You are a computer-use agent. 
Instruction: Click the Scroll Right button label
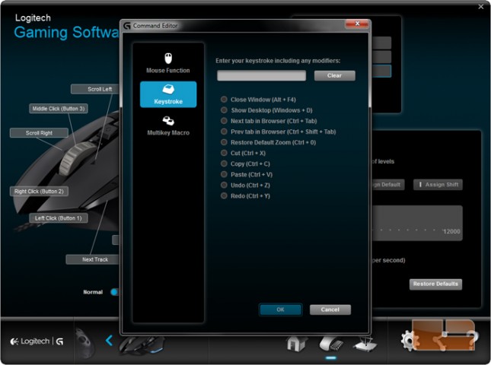click(39, 133)
